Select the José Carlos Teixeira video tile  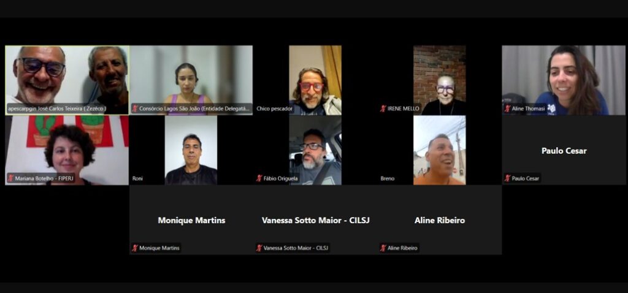[67, 80]
